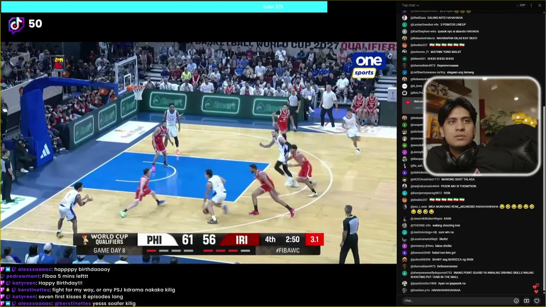Click 'seven first kisses 8 episodes lang' message
The height and width of the screenshot is (307, 546).
(81, 297)
